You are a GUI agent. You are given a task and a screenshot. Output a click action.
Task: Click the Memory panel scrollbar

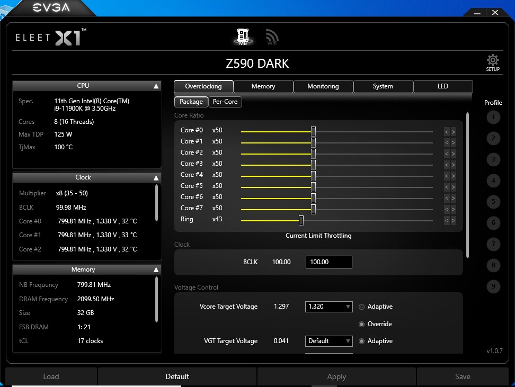[x=156, y=299]
